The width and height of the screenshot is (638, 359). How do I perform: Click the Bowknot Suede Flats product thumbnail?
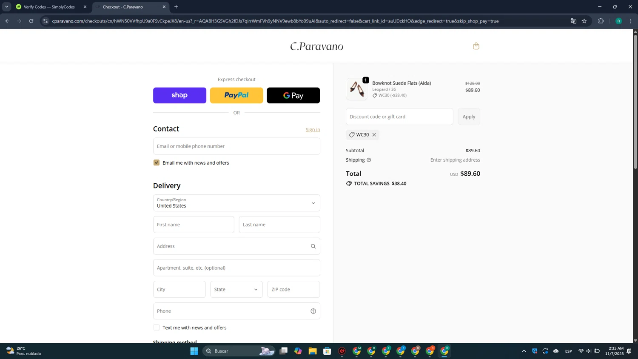click(x=357, y=89)
